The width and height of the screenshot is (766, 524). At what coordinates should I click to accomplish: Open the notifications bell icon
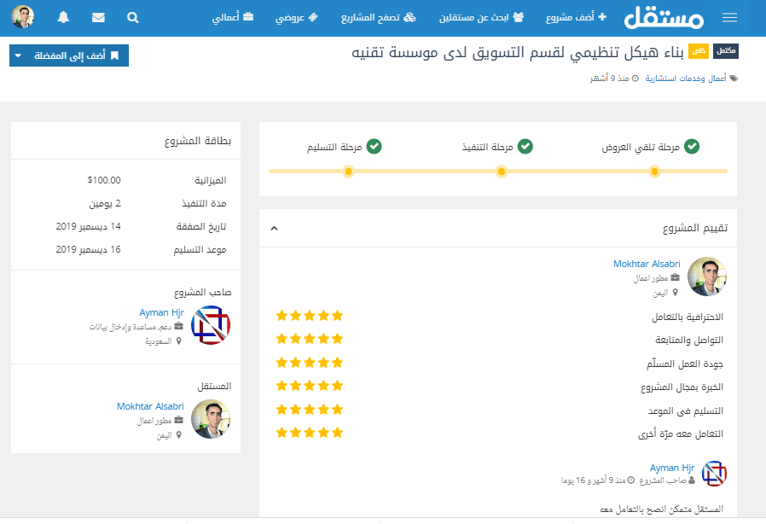click(x=64, y=17)
